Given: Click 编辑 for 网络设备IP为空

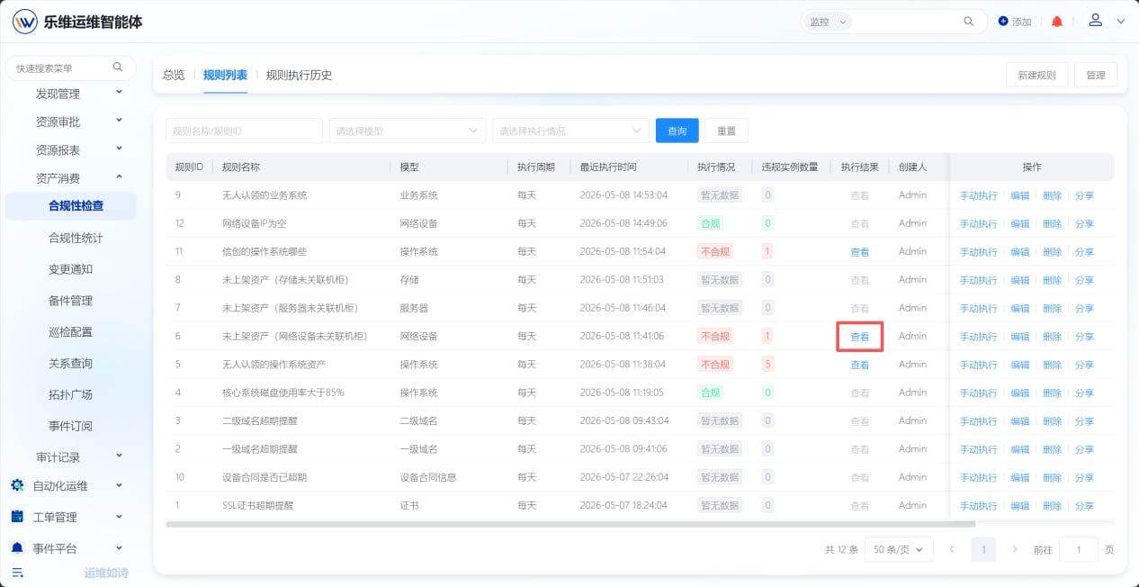Looking at the screenshot, I should tap(1019, 223).
